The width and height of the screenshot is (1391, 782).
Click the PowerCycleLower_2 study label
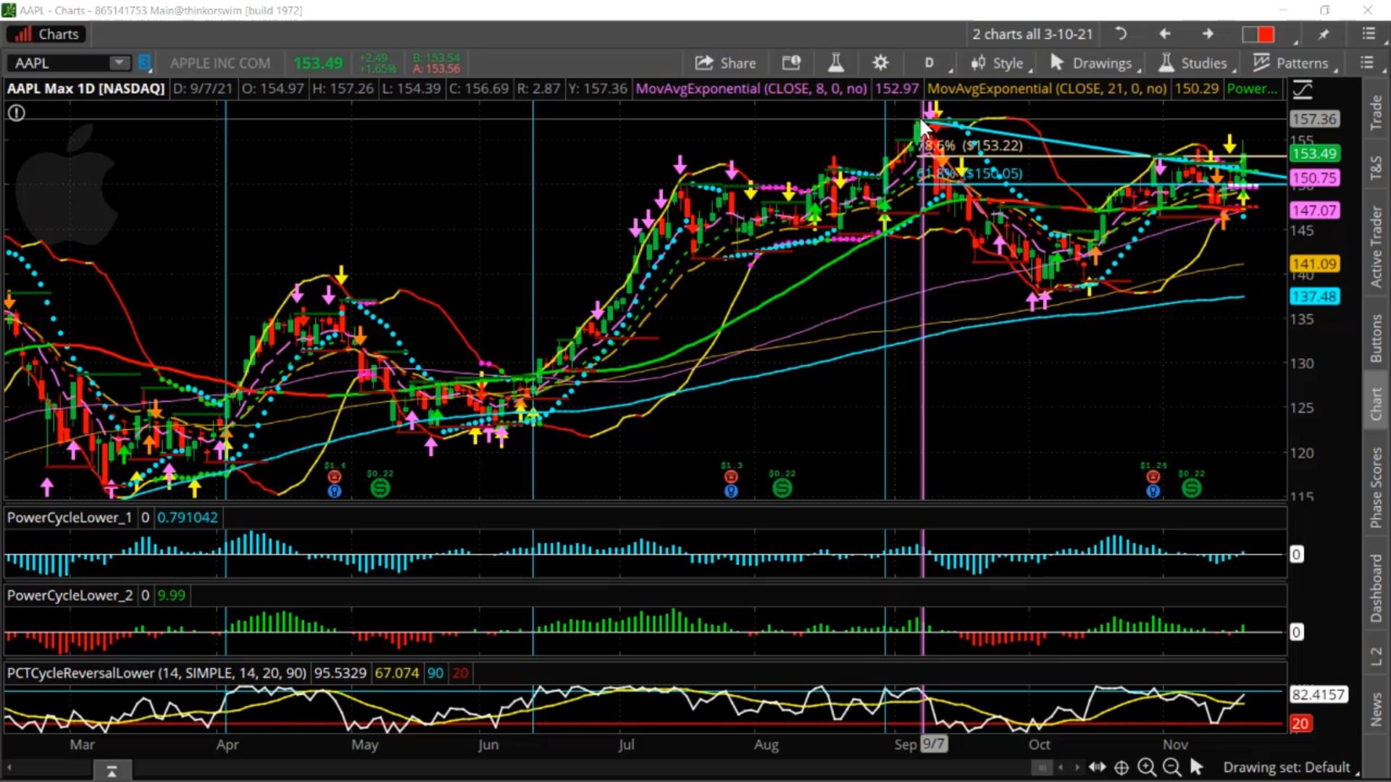(x=70, y=594)
